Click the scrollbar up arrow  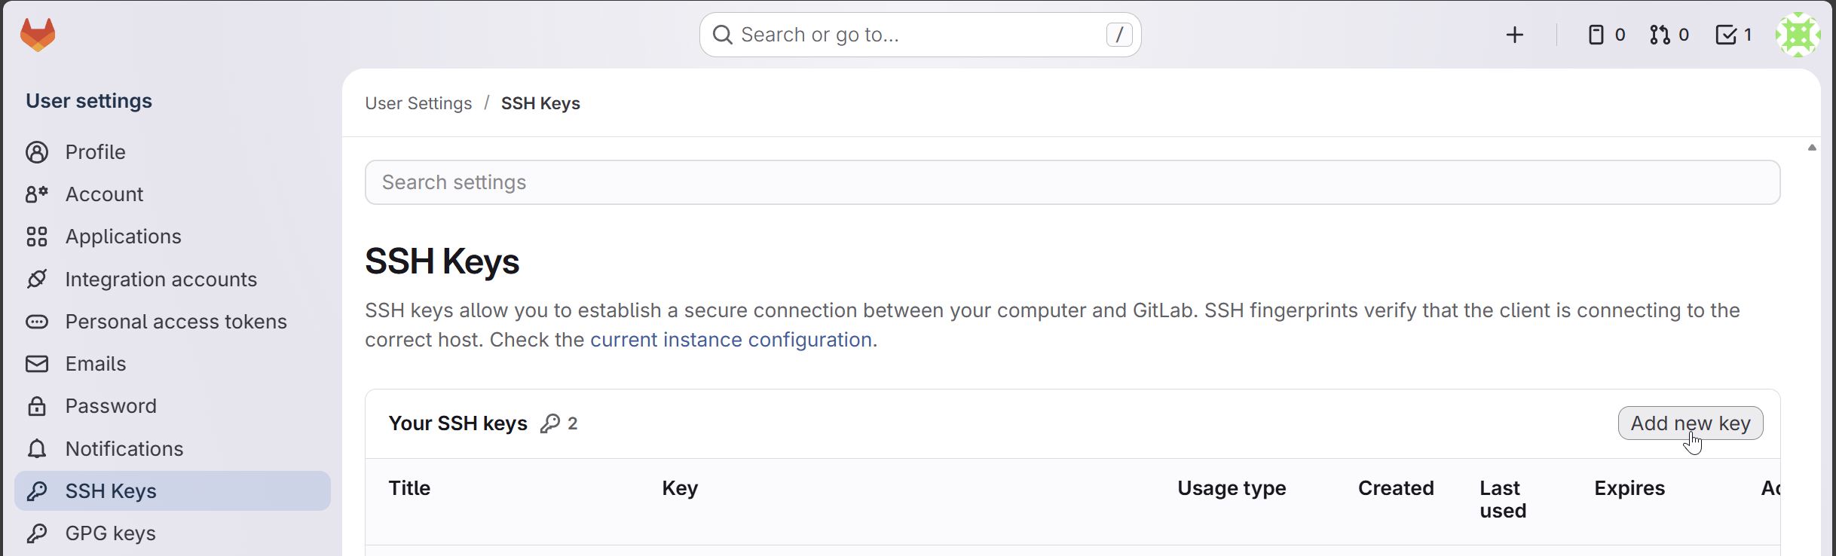click(x=1811, y=148)
